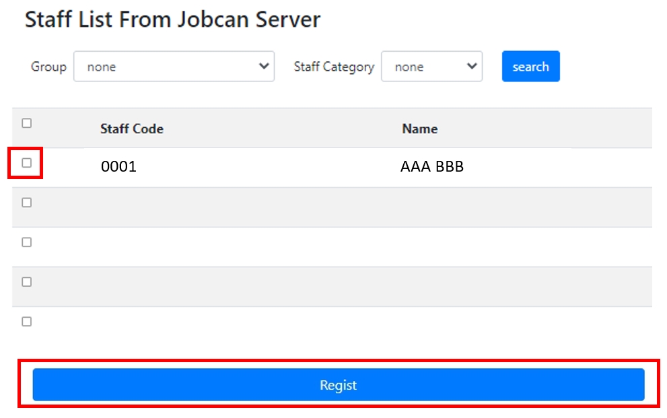Click the Staff Category label text
667x418 pixels.
334,67
